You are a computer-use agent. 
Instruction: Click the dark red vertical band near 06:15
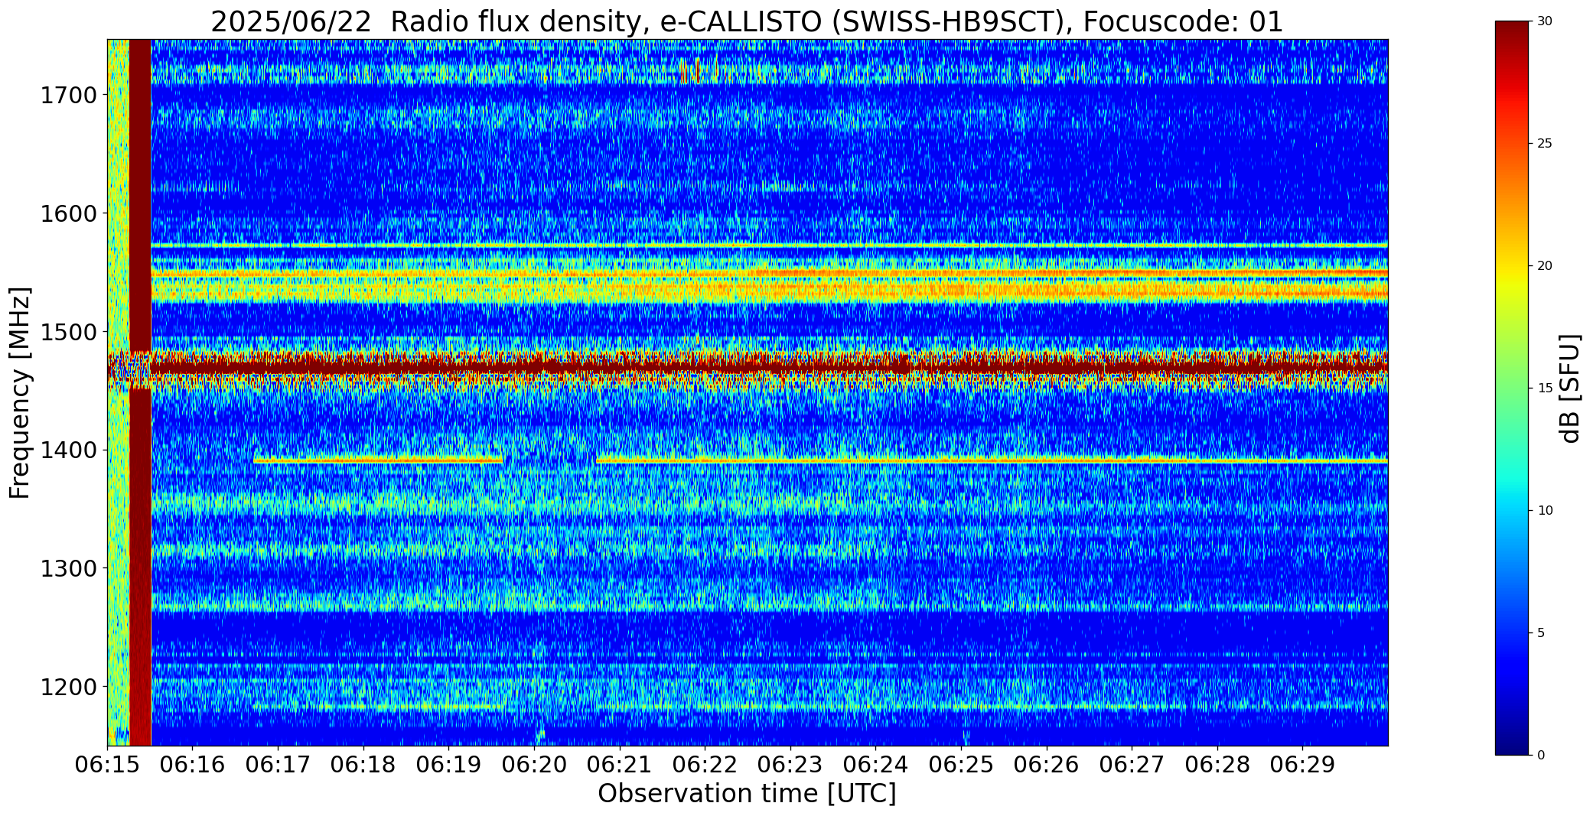[x=140, y=392]
